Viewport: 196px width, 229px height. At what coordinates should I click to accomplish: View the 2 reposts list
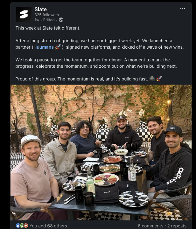pos(177,226)
